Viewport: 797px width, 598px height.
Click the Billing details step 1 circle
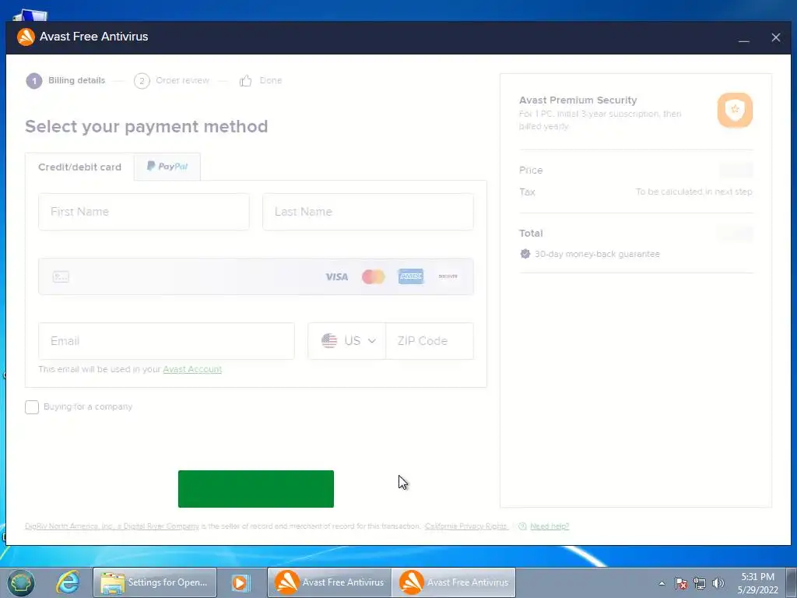[x=34, y=81]
